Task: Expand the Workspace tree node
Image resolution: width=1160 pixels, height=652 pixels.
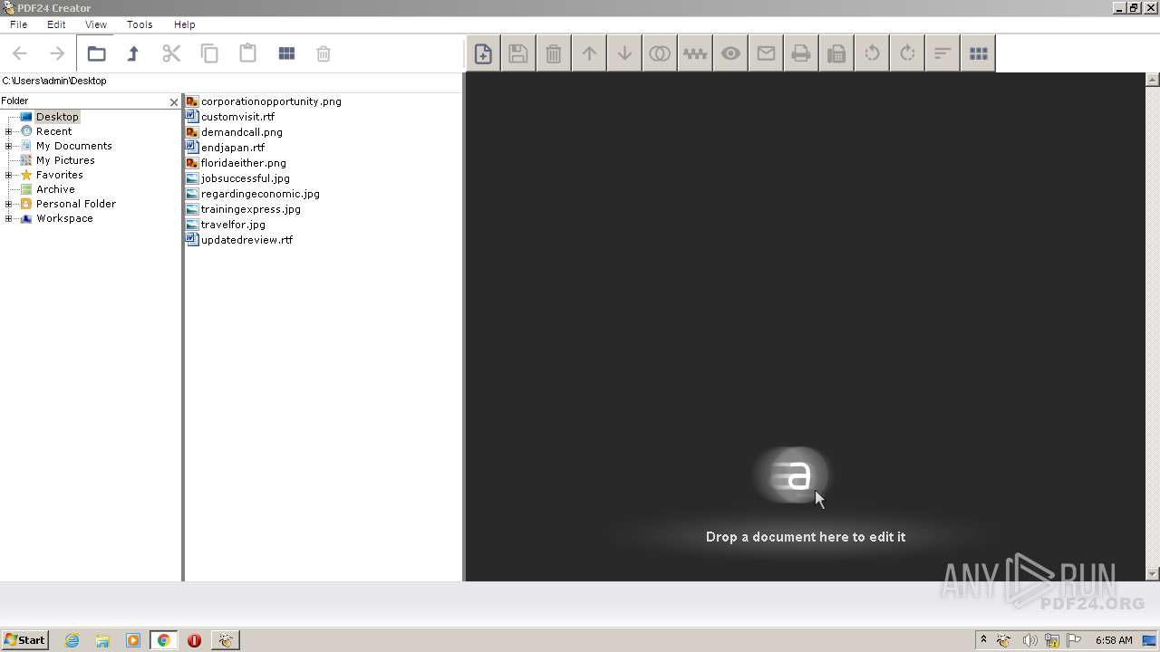Action: pos(8,218)
